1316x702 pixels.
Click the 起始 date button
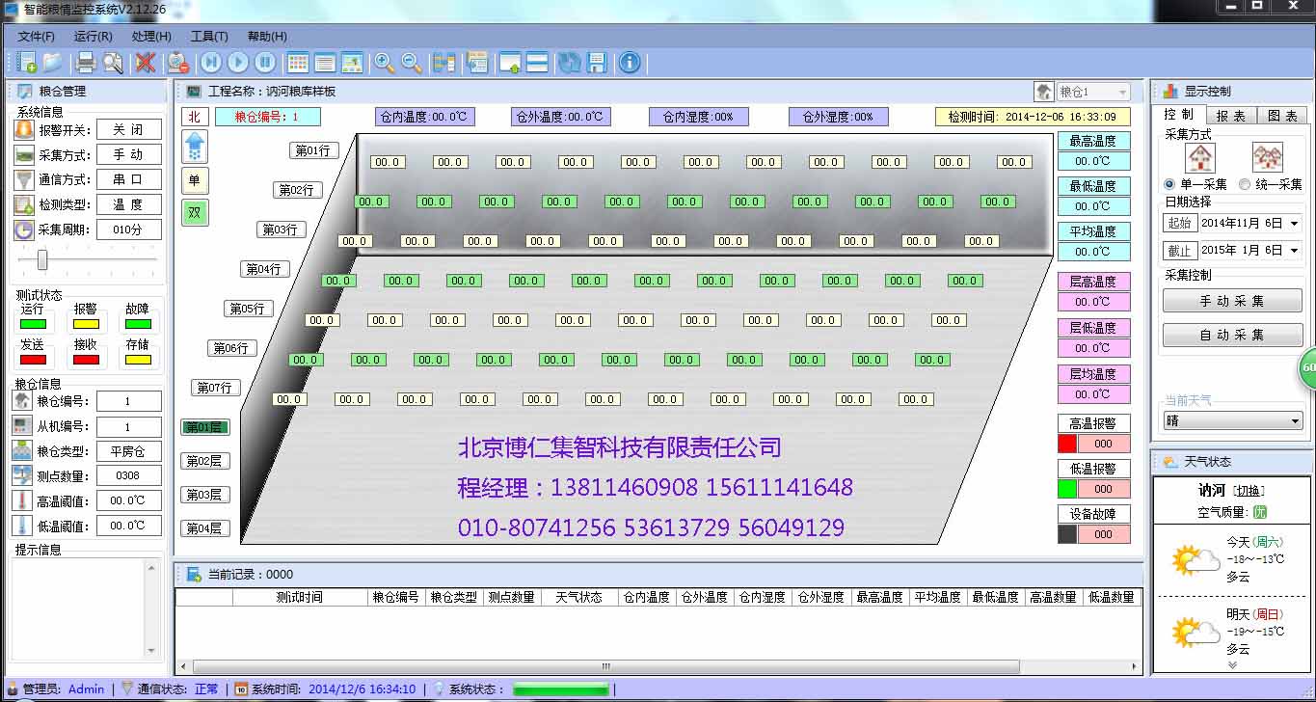pyautogui.click(x=1180, y=223)
